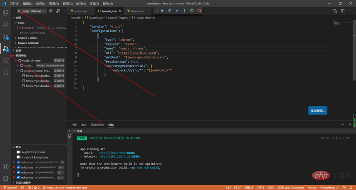This screenshot has height=190, width=356.
Task: Open launch.json via the debug gear icon
Action: click(x=51, y=11)
